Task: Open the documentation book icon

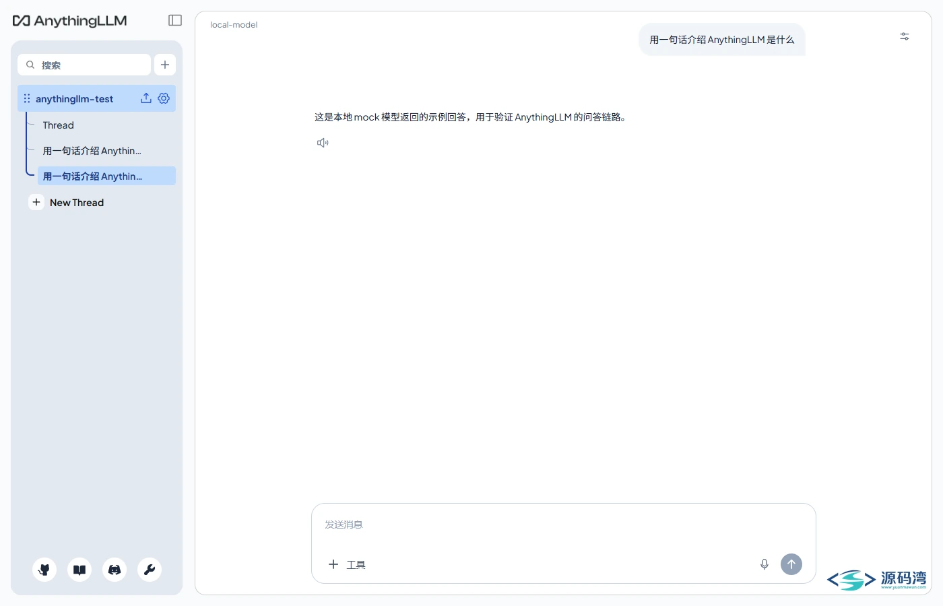Action: pos(79,570)
